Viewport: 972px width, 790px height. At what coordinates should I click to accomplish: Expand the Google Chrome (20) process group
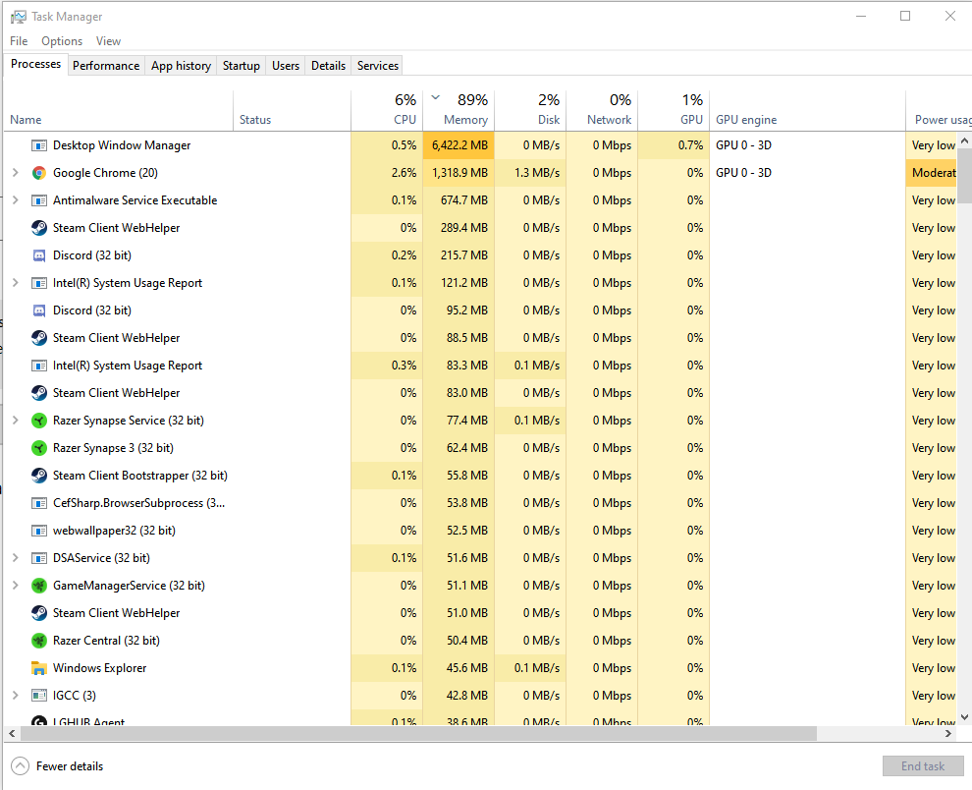tap(16, 173)
